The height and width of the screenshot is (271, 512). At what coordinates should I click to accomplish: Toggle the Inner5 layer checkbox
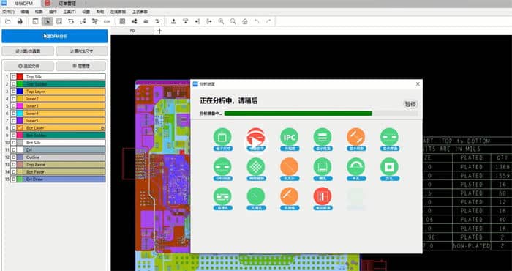13,121
